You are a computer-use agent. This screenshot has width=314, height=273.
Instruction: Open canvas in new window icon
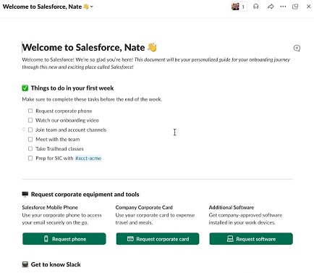tap(295, 7)
